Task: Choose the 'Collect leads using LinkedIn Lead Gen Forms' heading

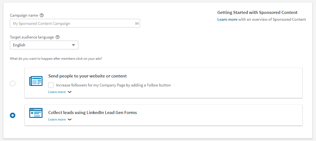Action: tap(92, 112)
